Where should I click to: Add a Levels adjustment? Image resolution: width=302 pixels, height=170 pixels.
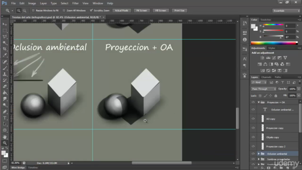pyautogui.click(x=268, y=58)
